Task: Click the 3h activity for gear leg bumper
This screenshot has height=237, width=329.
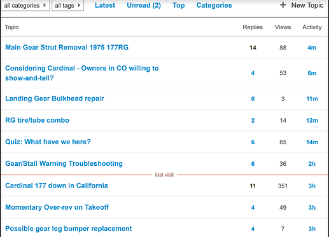Action: point(312,229)
